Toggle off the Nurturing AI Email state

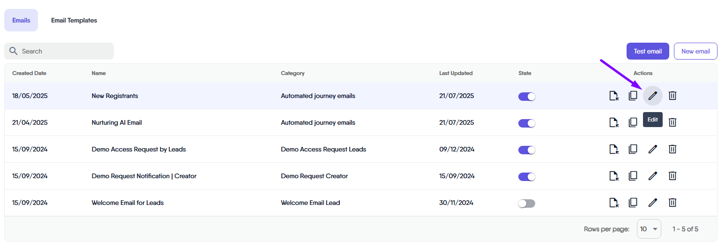[x=526, y=123]
